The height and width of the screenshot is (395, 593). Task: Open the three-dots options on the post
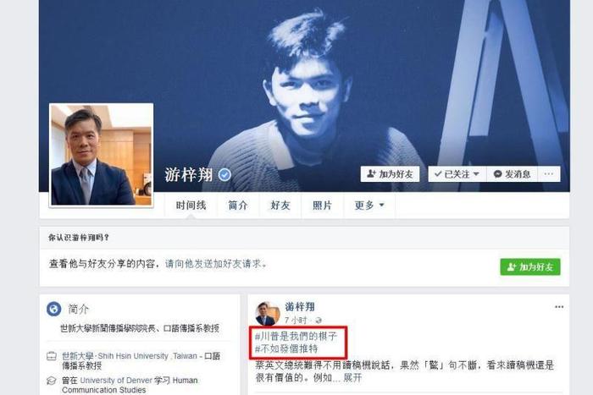tap(559, 307)
